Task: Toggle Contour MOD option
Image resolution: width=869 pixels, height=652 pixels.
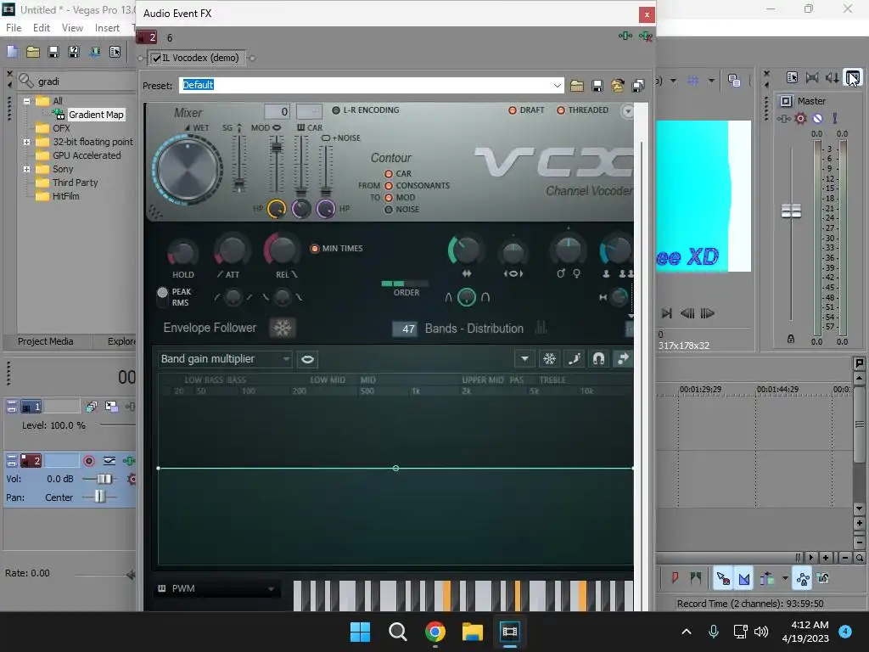Action: 389,197
